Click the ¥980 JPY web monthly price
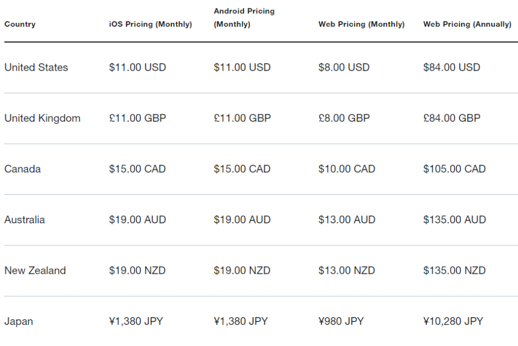The width and height of the screenshot is (518, 346). point(341,321)
